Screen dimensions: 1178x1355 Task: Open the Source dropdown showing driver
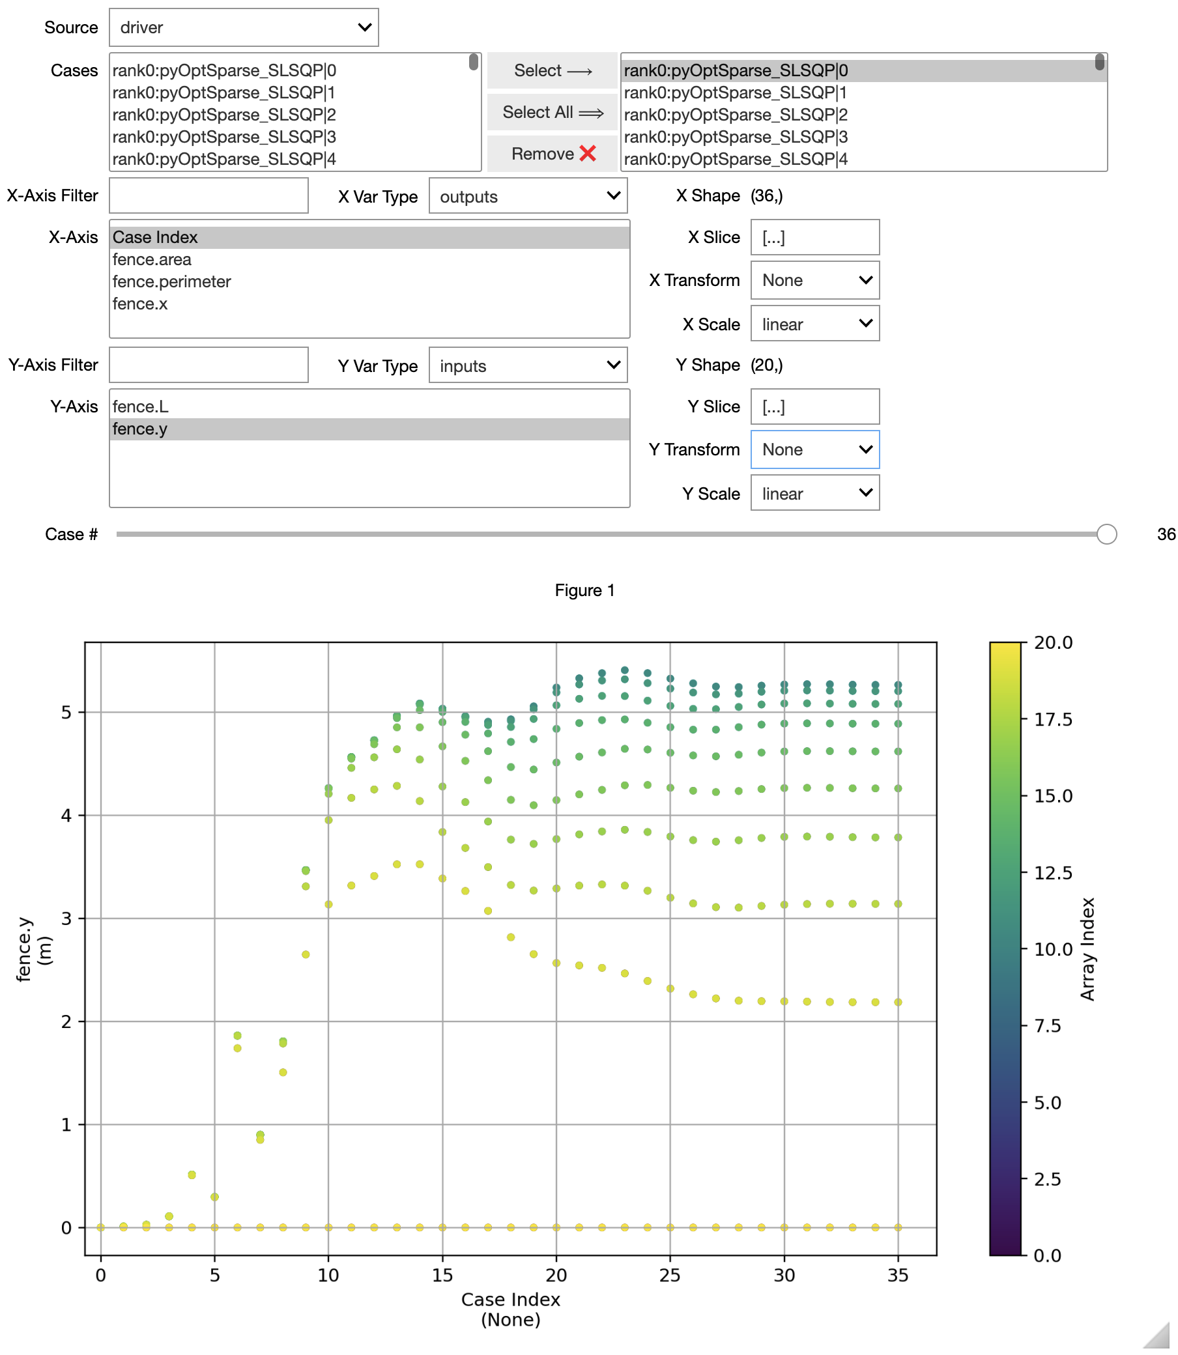(244, 27)
